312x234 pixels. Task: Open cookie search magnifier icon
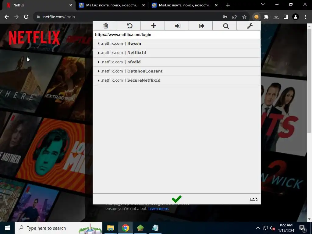[x=226, y=26]
